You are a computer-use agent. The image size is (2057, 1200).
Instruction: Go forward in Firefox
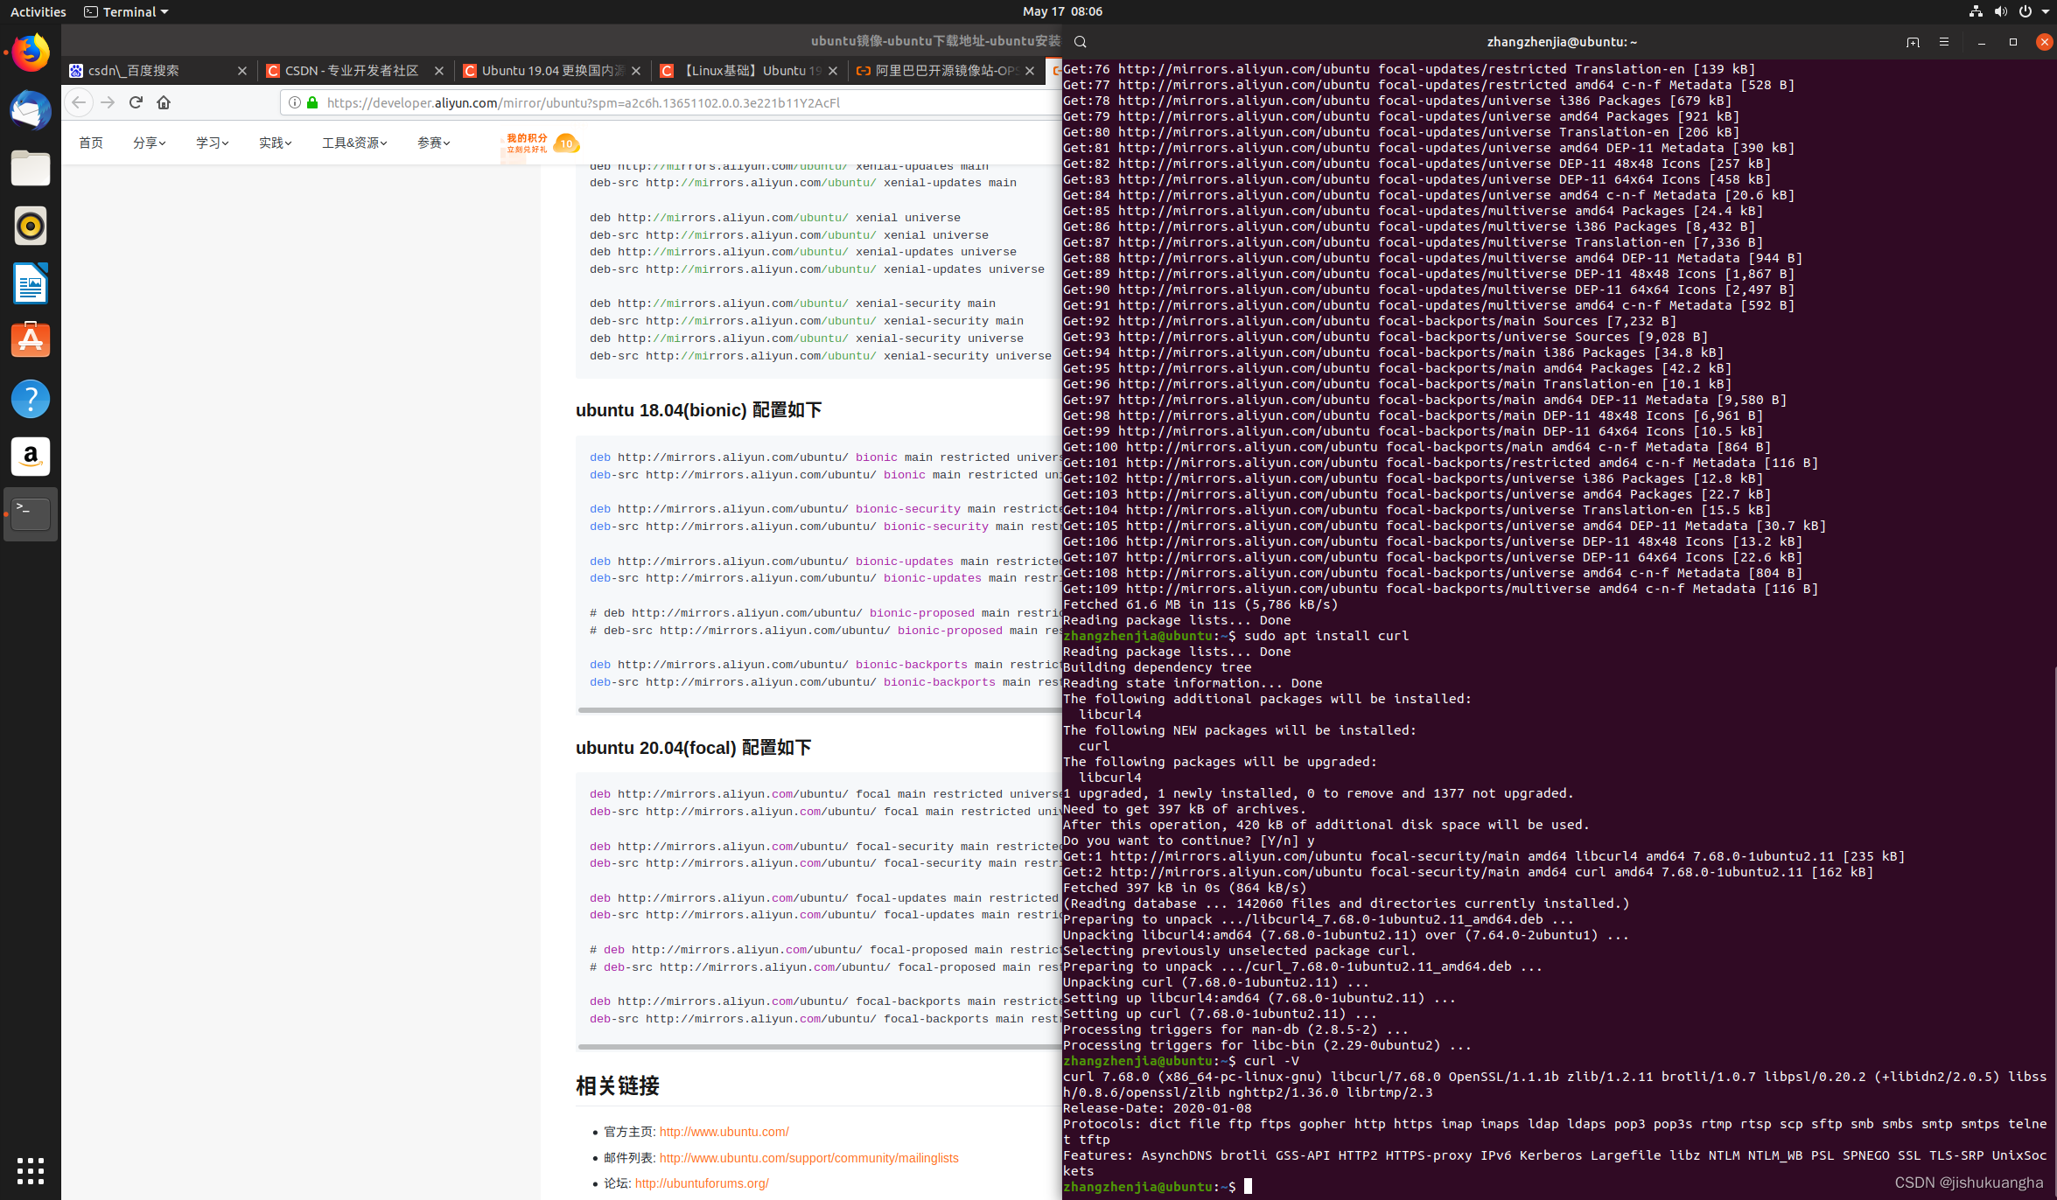pyautogui.click(x=108, y=102)
